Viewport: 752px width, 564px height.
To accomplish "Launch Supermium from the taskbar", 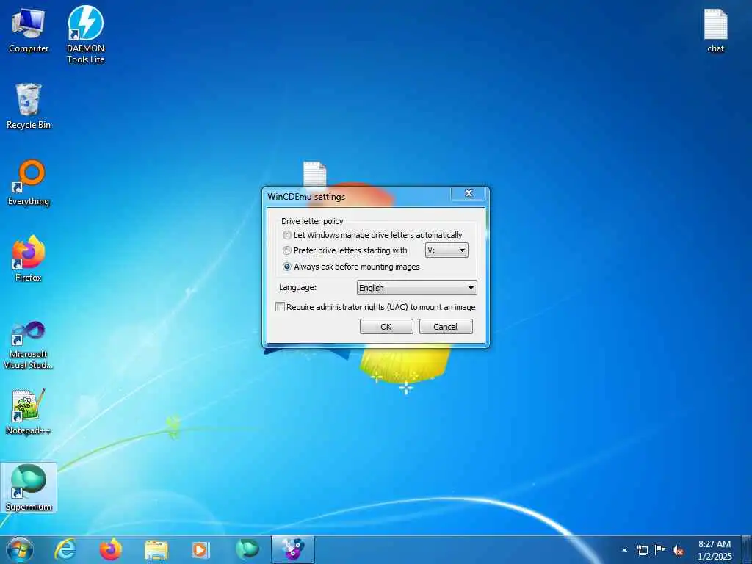I will [247, 549].
